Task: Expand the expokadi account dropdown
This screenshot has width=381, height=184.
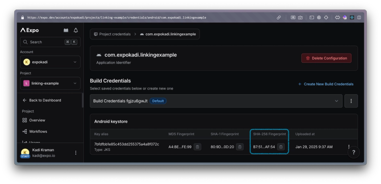Action: [x=50, y=62]
